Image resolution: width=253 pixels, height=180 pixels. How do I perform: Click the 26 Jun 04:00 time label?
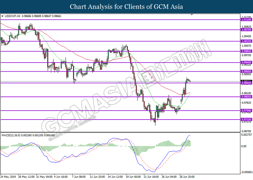click(169, 177)
